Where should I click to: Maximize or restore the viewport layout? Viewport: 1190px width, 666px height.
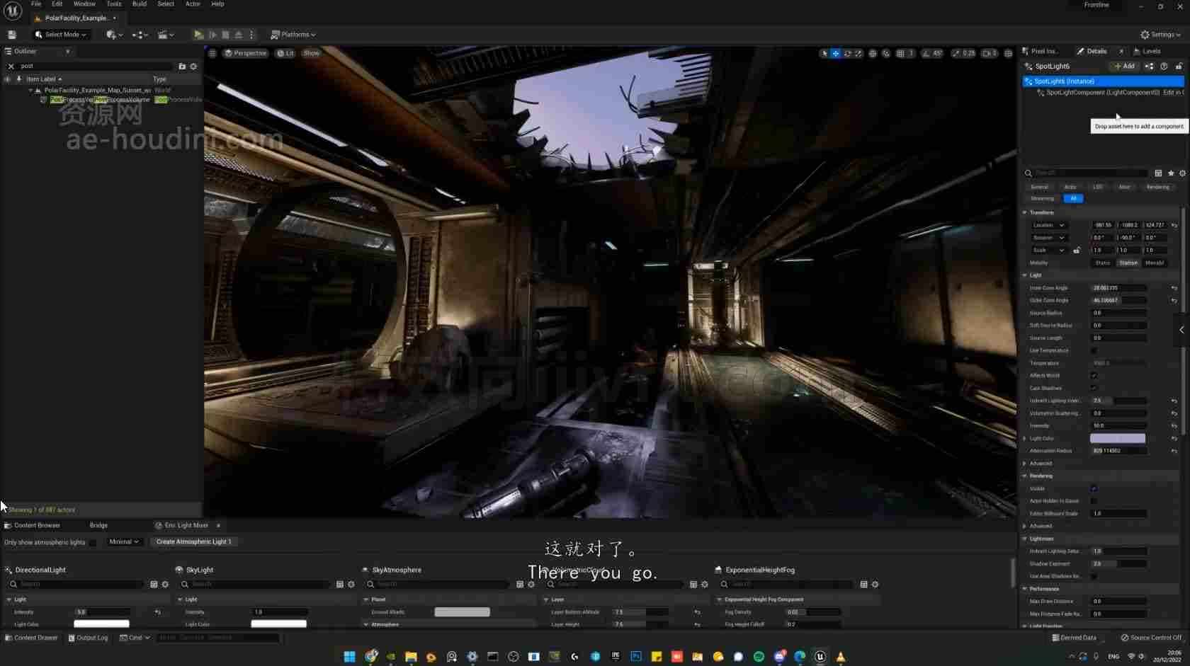1009,53
